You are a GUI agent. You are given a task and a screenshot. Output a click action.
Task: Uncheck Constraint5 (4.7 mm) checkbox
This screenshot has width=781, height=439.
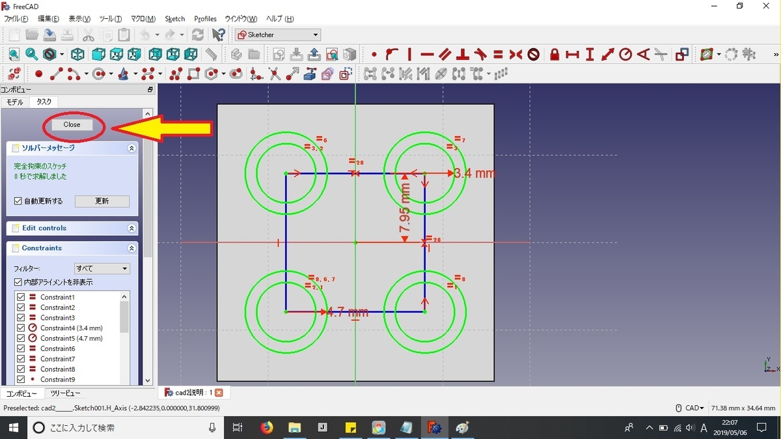(x=21, y=338)
